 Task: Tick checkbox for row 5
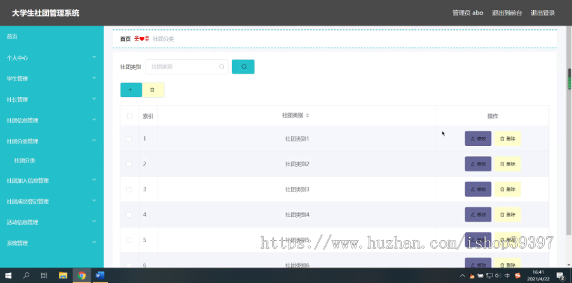(x=129, y=240)
